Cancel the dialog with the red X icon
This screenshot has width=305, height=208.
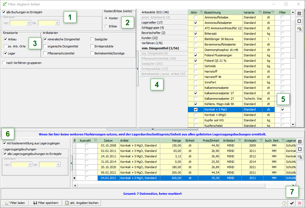pyautogui.click(x=300, y=203)
